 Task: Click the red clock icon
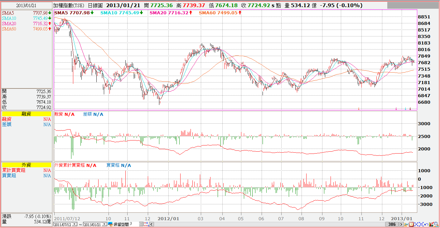click(x=411, y=224)
